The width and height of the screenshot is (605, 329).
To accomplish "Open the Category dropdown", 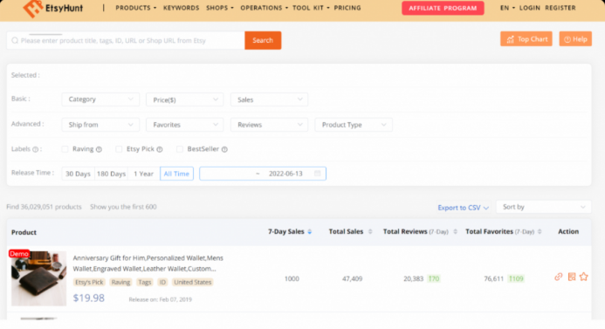I will (x=100, y=99).
